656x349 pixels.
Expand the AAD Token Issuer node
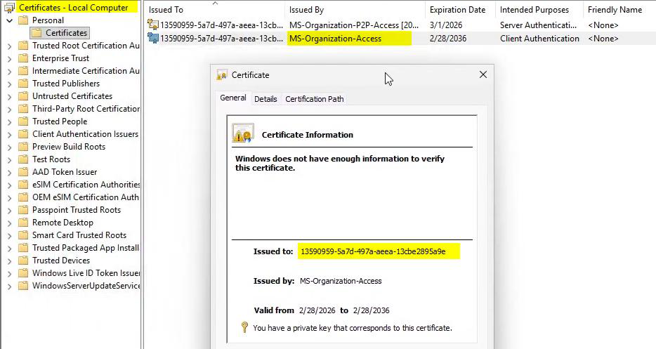[x=9, y=173]
